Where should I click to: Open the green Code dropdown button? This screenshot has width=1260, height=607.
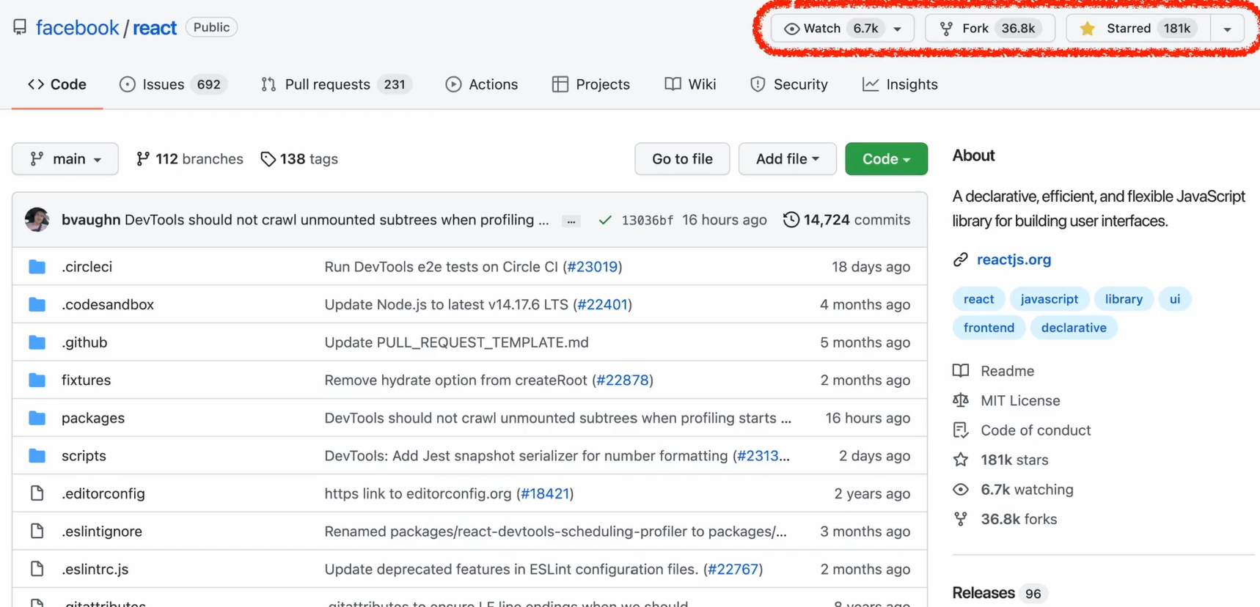click(886, 159)
